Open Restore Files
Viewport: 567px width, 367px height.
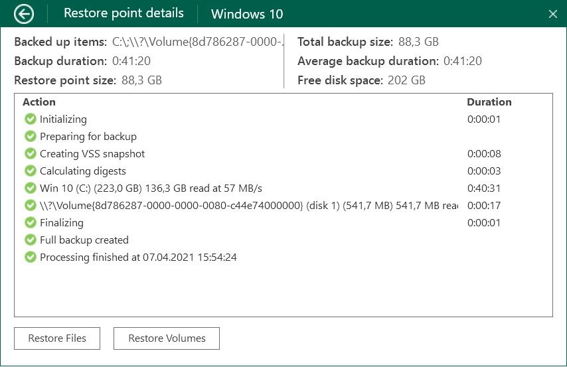tap(57, 338)
